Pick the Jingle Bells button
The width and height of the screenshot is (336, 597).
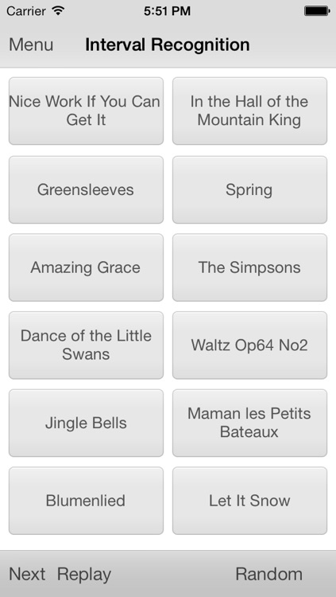[x=87, y=423]
